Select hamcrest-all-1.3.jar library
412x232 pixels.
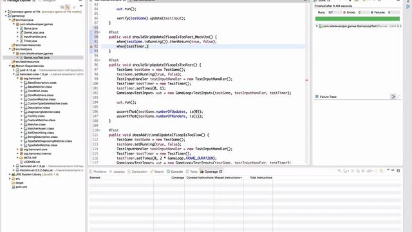pos(33,166)
